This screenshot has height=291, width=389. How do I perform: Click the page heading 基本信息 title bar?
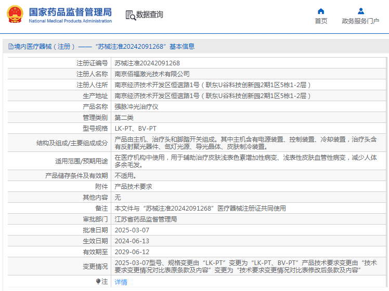tap(194, 47)
